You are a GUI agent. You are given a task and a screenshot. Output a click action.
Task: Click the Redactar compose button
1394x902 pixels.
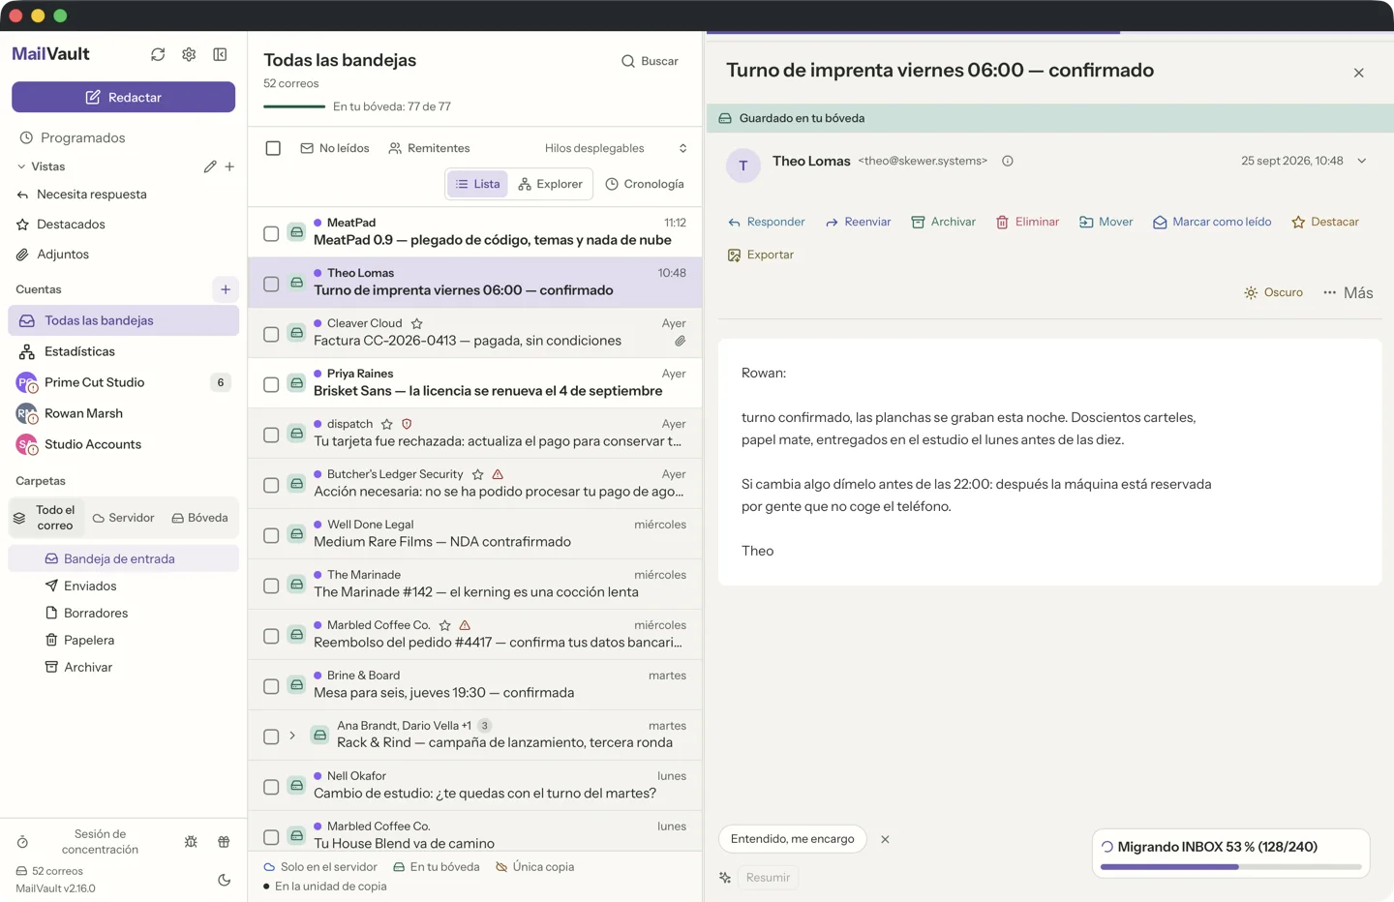pos(123,97)
